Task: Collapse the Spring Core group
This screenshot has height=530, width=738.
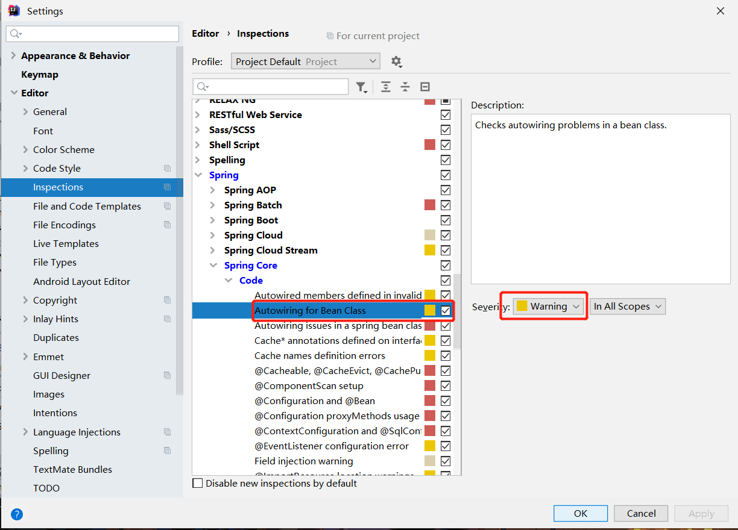Action: pos(213,265)
